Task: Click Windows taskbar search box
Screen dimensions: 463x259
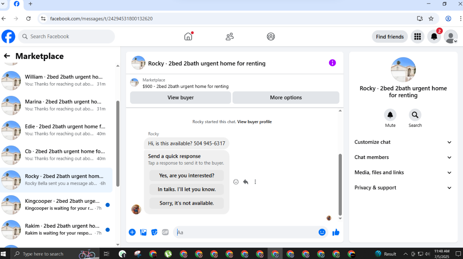Action: click(55, 254)
